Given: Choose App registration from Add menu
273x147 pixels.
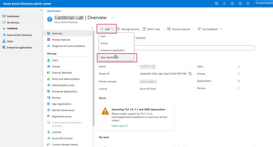Looking at the screenshot, I should click(x=117, y=57).
